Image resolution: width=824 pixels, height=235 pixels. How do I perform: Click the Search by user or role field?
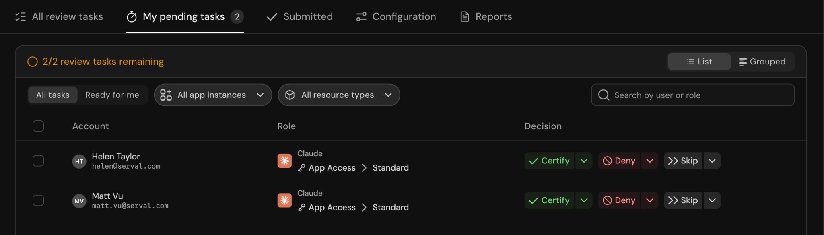point(693,95)
